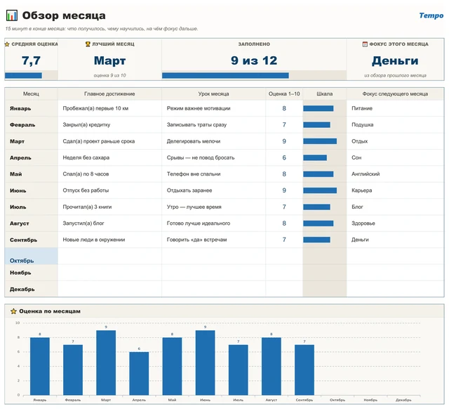Click the Деньги focus cell for Сентябрь

[395, 240]
